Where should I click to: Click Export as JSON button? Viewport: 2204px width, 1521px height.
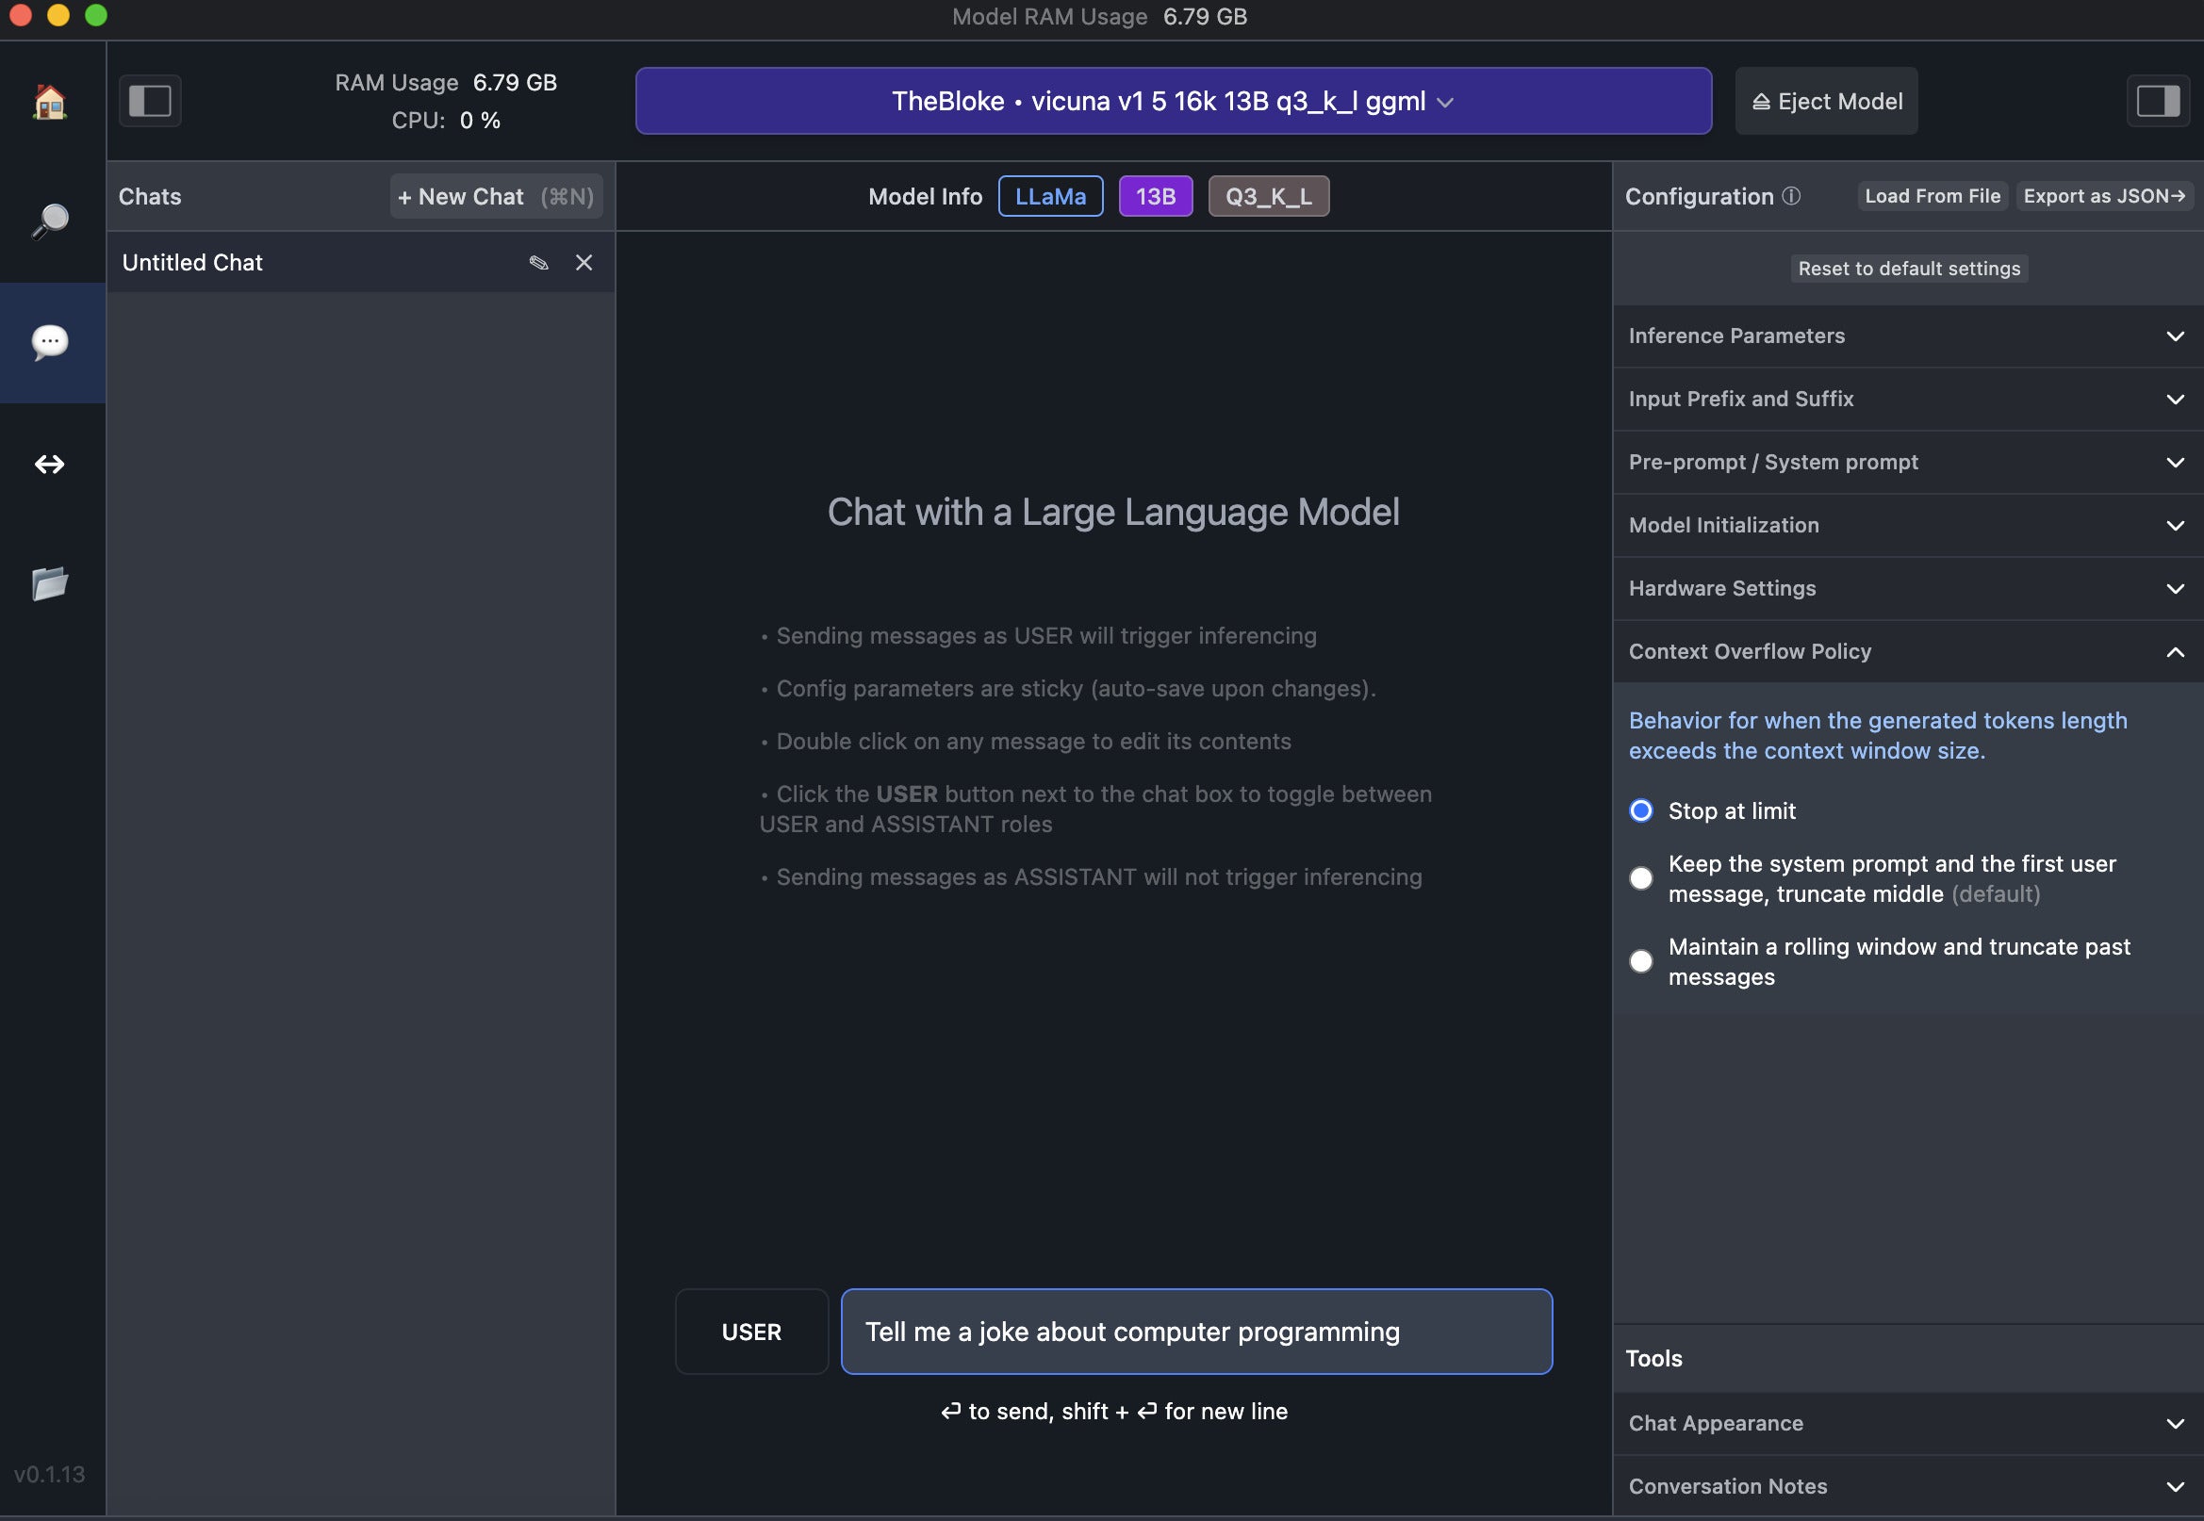coord(2103,195)
